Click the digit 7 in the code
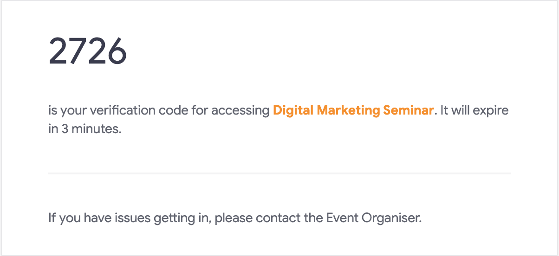Viewport: 559px width, 256px height. pos(78,51)
